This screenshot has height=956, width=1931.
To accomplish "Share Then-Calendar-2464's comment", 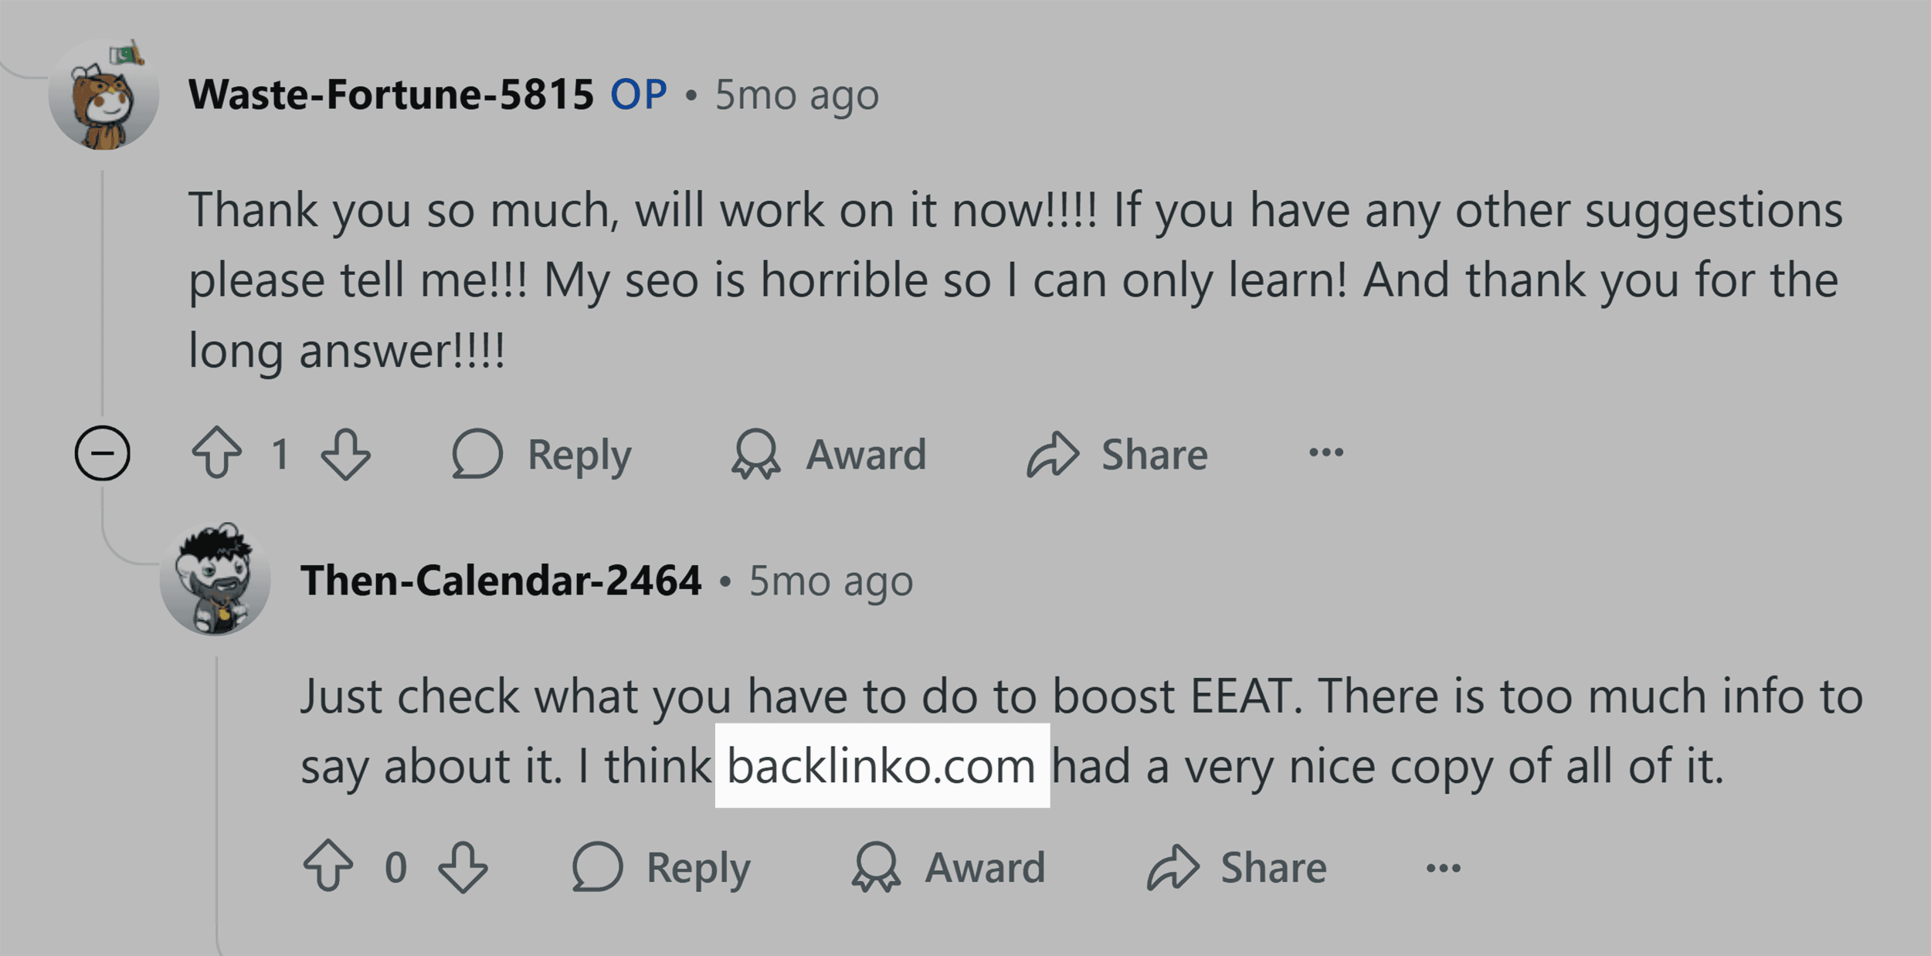I will click(1237, 867).
